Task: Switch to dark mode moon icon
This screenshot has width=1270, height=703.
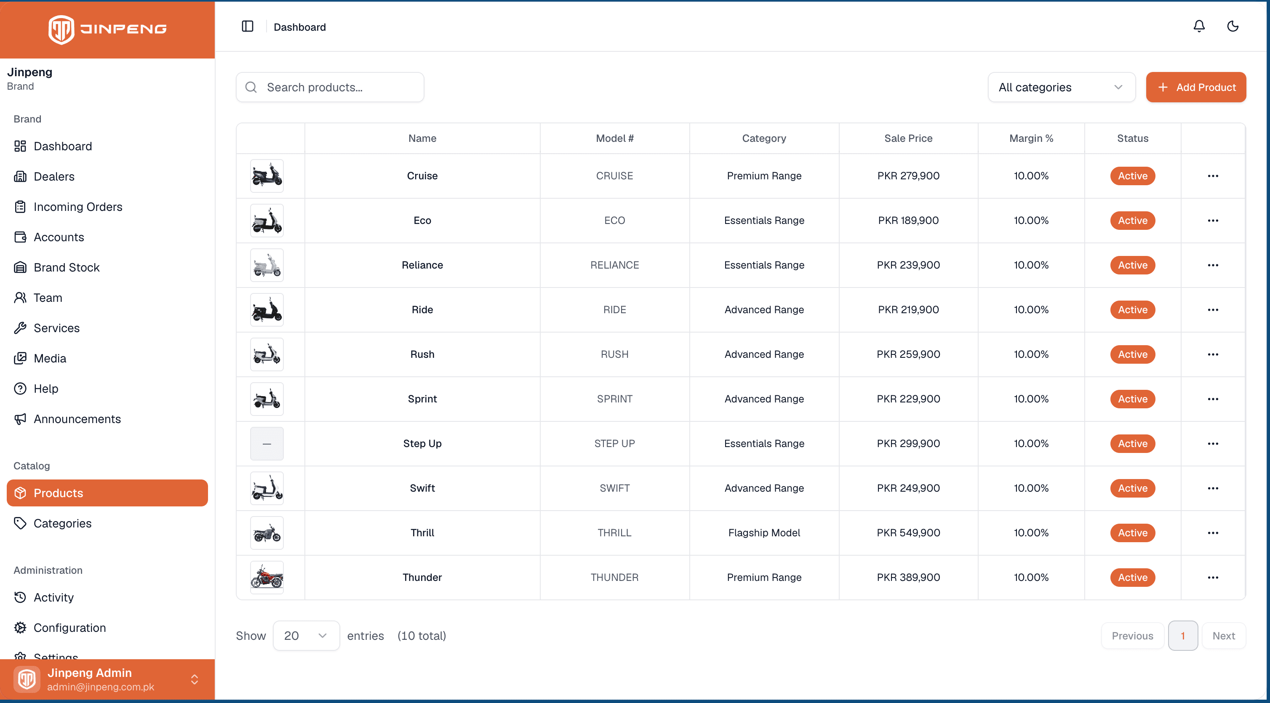Action: [1233, 27]
